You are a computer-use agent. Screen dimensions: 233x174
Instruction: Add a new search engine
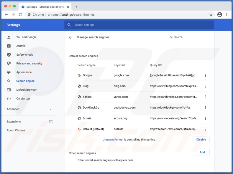(x=202, y=152)
